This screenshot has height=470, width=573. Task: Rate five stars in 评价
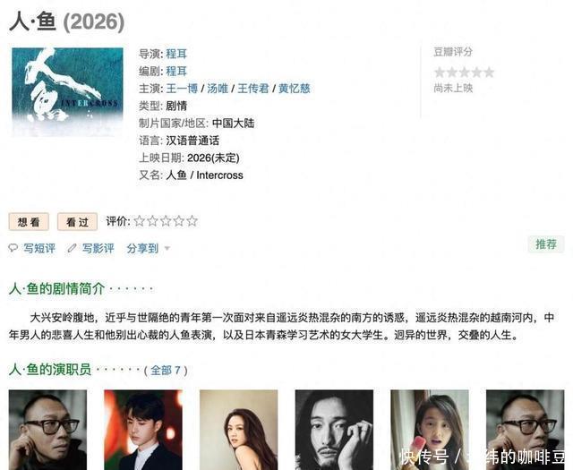(192, 221)
